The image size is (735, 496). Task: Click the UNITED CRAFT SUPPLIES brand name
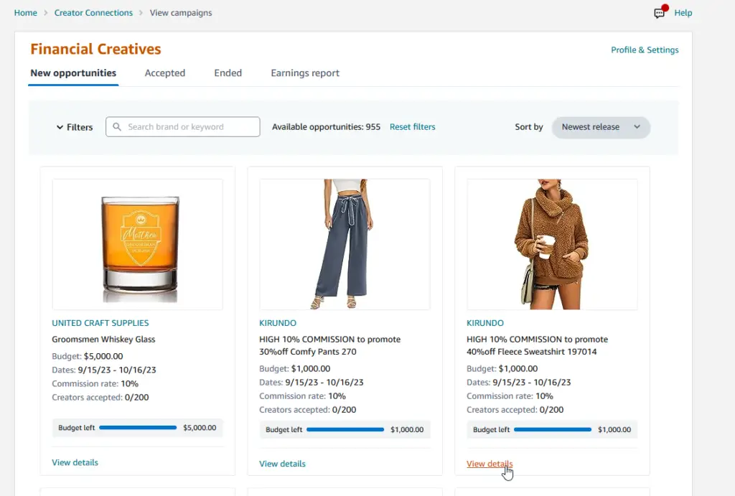point(100,323)
